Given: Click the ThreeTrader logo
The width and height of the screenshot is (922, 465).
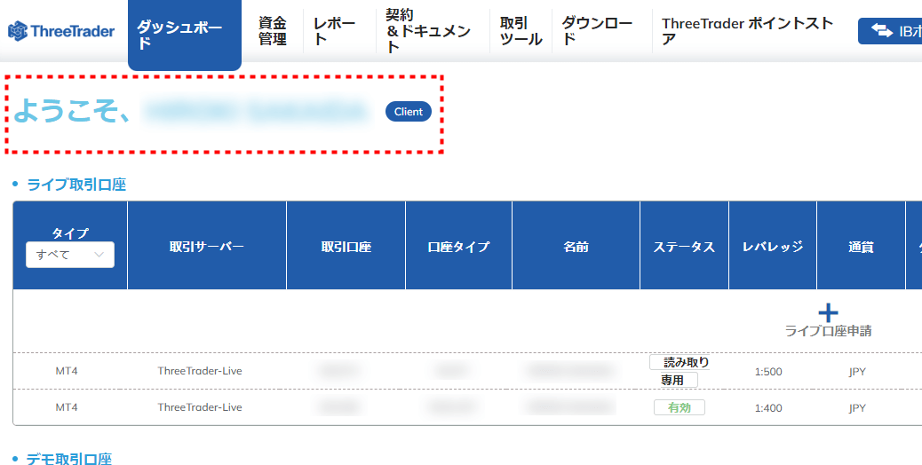Looking at the screenshot, I should click(x=61, y=30).
